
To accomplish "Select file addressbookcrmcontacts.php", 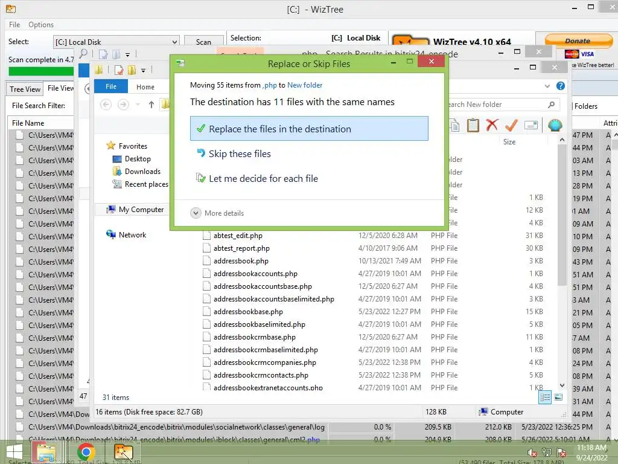I will pyautogui.click(x=261, y=375).
